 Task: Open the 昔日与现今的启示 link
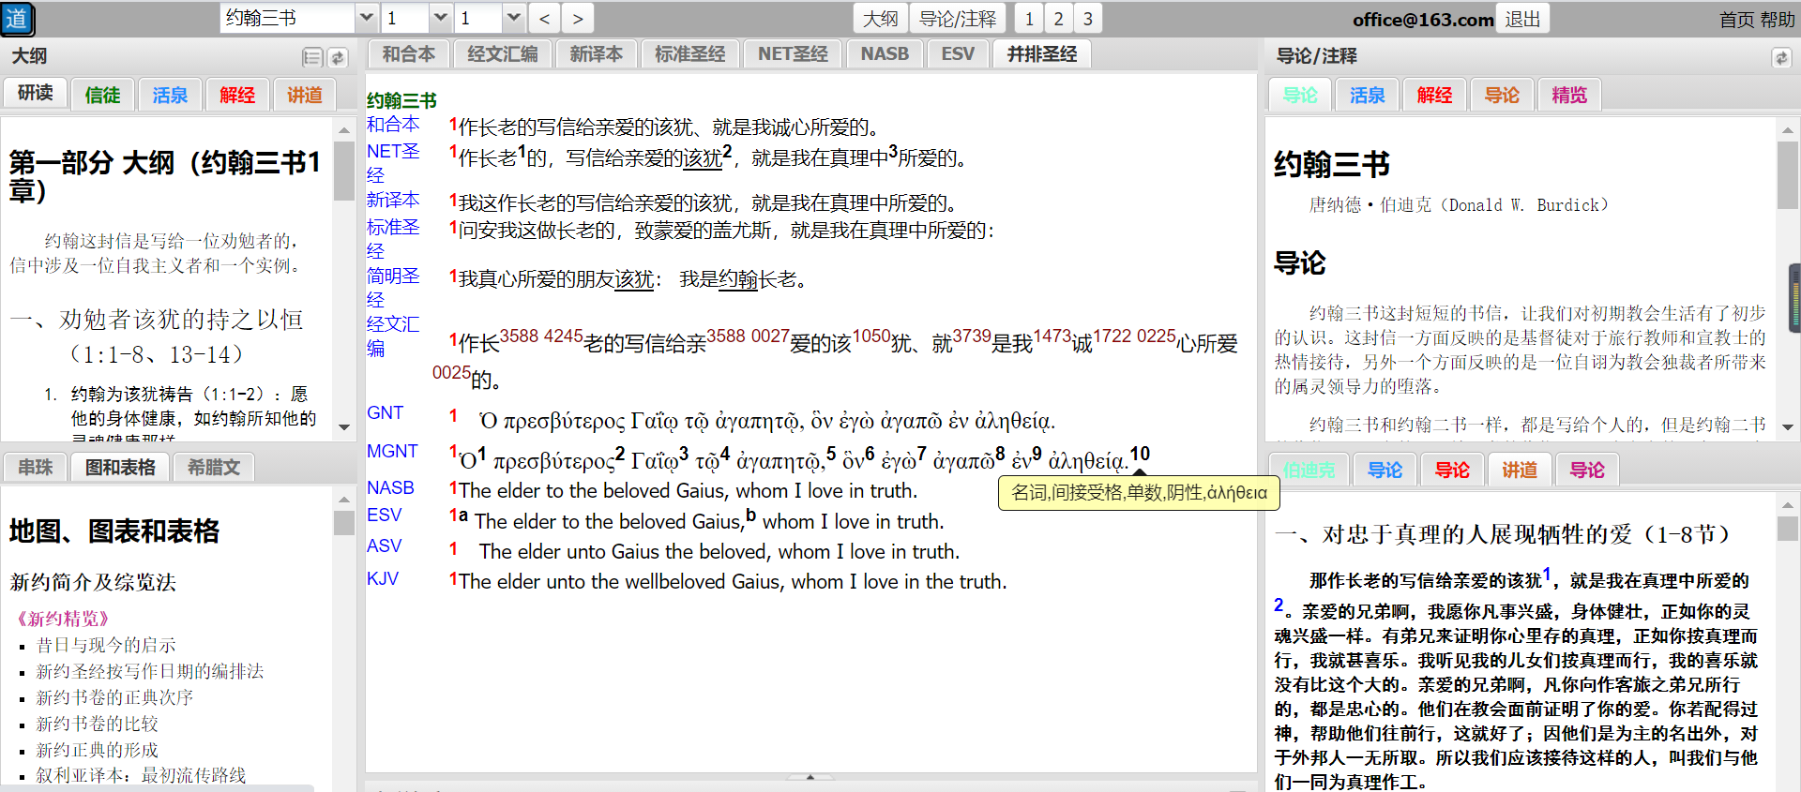click(x=106, y=645)
